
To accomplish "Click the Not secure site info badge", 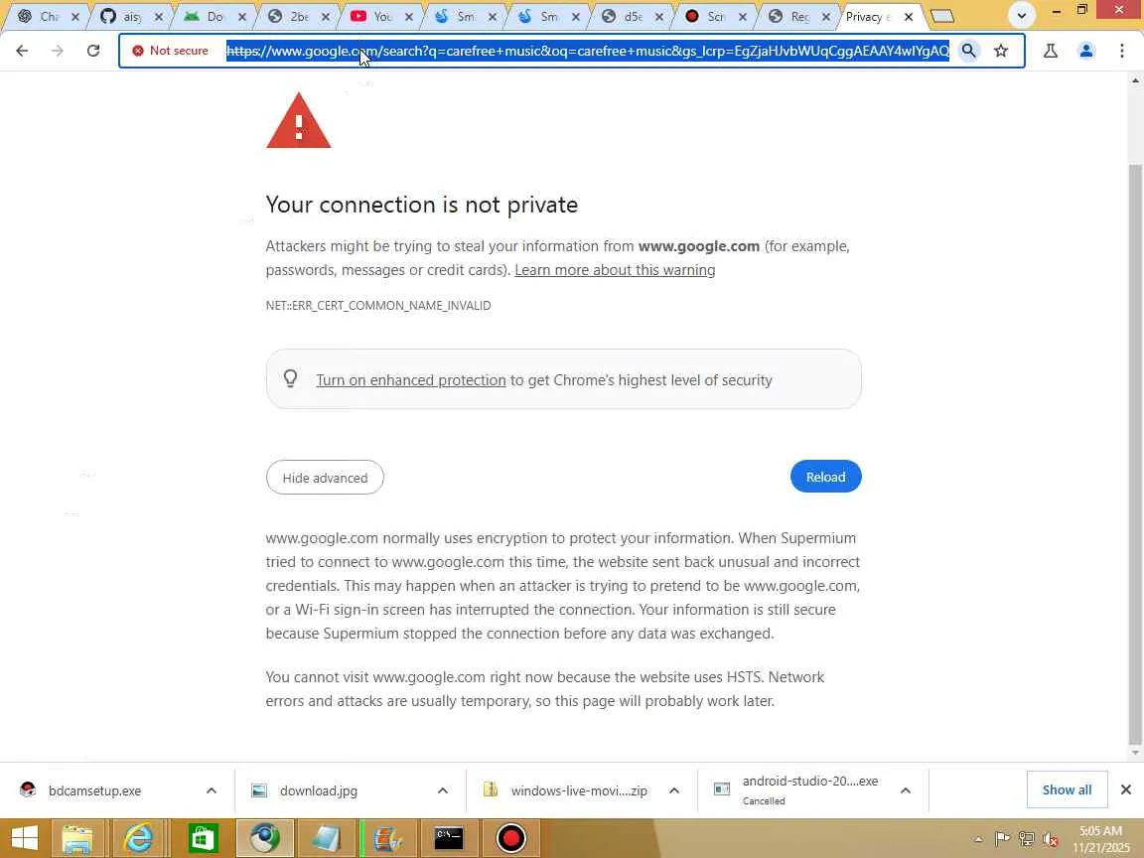I will click(170, 51).
